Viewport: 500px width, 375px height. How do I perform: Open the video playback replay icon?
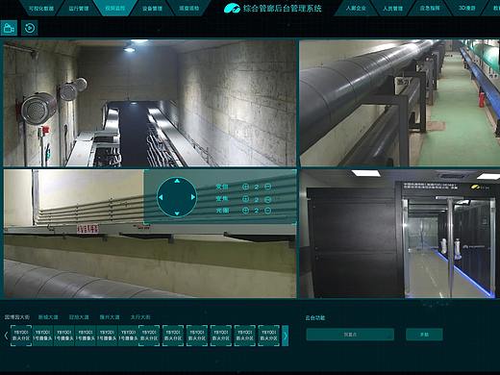(x=30, y=28)
